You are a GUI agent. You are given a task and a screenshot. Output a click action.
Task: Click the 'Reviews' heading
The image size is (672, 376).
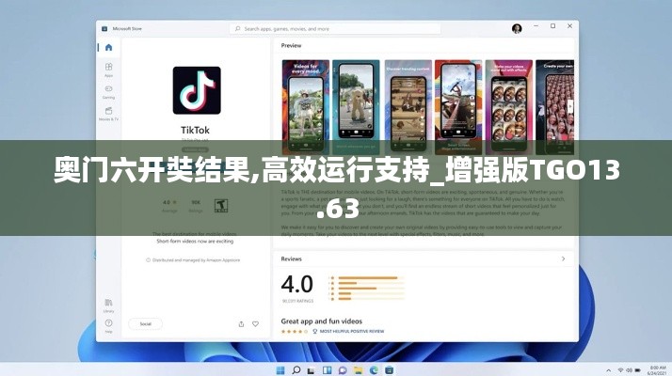[x=292, y=258]
